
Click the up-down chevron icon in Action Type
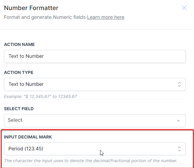pyautogui.click(x=179, y=84)
